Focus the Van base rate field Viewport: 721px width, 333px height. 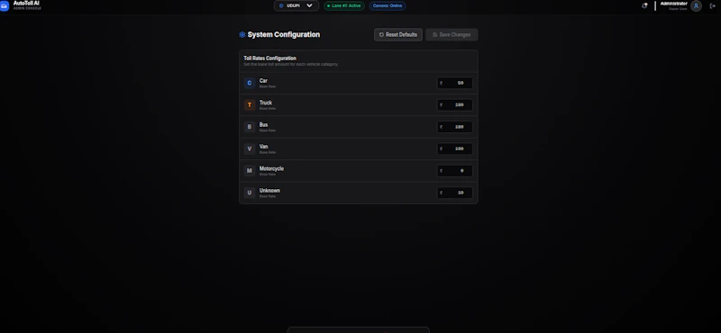point(455,148)
